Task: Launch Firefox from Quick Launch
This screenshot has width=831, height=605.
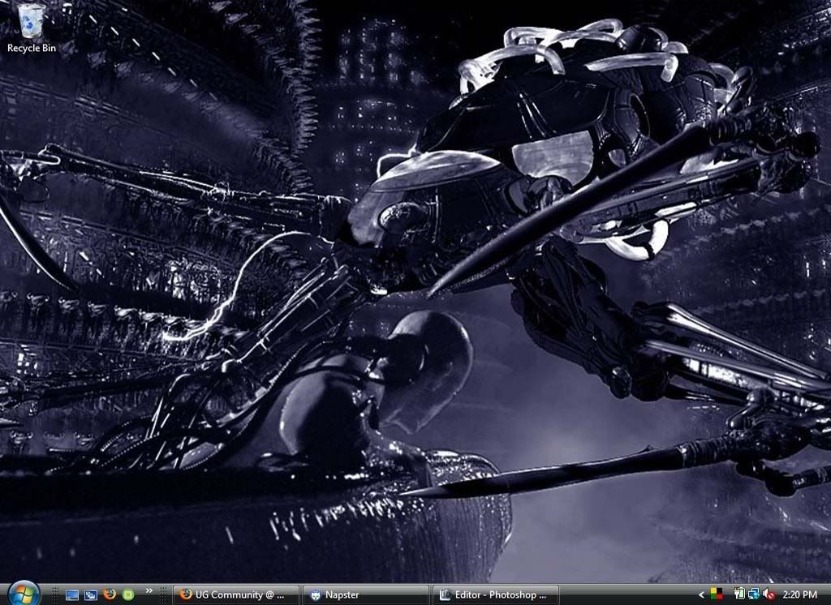Action: 110,594
